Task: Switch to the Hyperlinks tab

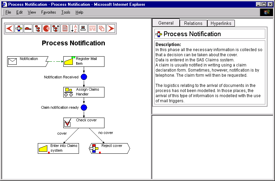Action: click(x=221, y=23)
